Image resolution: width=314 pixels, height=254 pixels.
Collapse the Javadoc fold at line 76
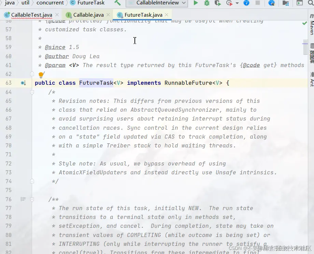click(32, 199)
